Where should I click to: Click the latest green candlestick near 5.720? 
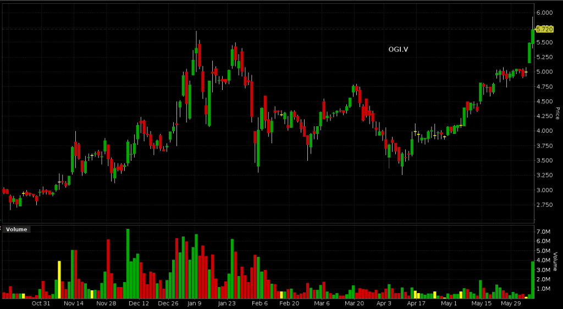click(533, 37)
